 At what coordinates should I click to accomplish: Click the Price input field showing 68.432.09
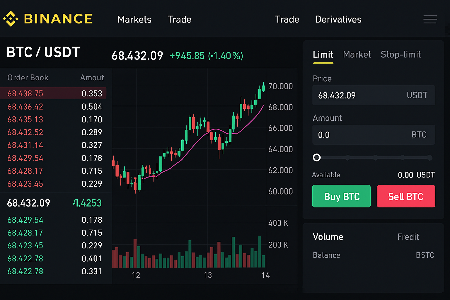click(374, 95)
